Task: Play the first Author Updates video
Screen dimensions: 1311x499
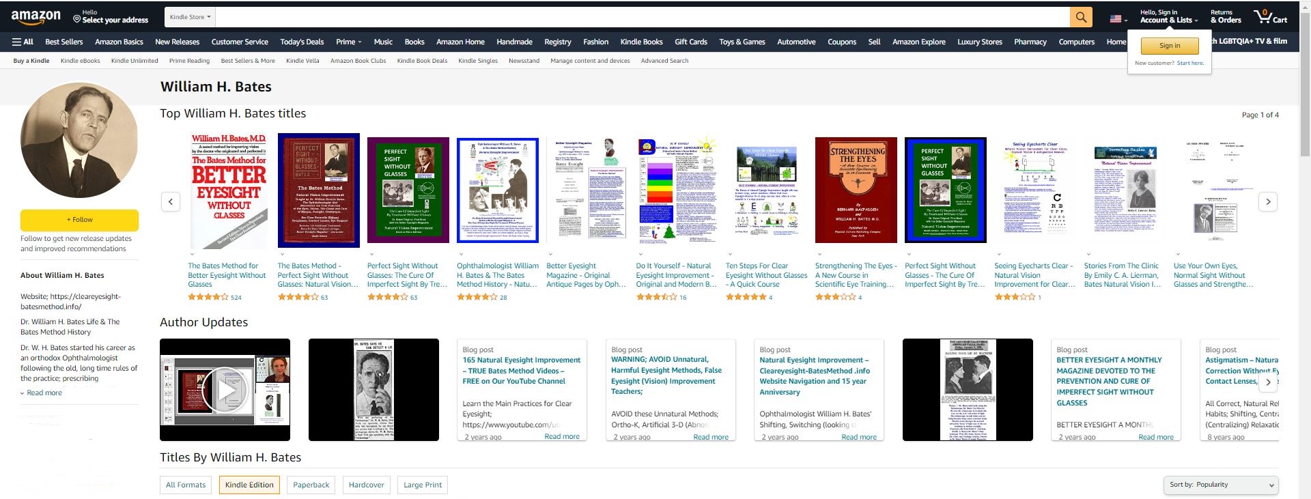Action: point(225,390)
